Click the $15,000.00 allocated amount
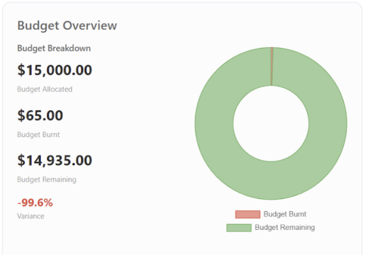 [x=54, y=70]
